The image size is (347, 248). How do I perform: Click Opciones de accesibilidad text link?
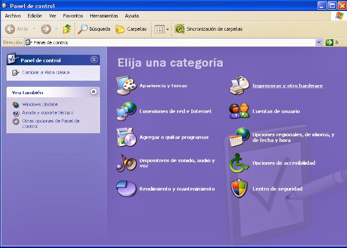click(284, 163)
